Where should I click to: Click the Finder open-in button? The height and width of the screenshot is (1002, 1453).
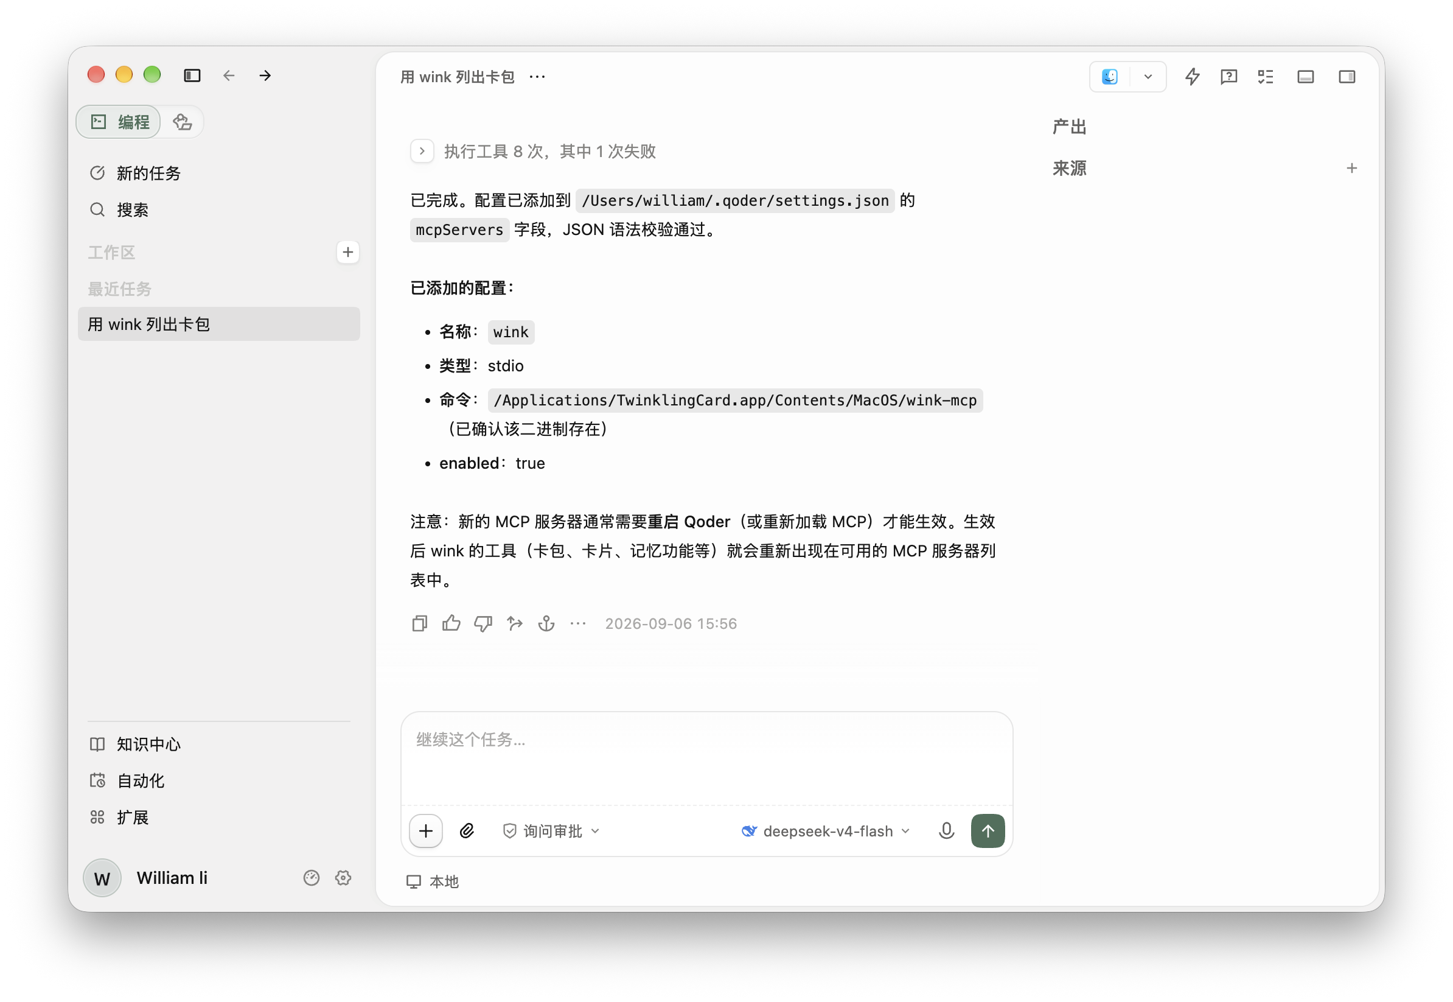[1110, 77]
